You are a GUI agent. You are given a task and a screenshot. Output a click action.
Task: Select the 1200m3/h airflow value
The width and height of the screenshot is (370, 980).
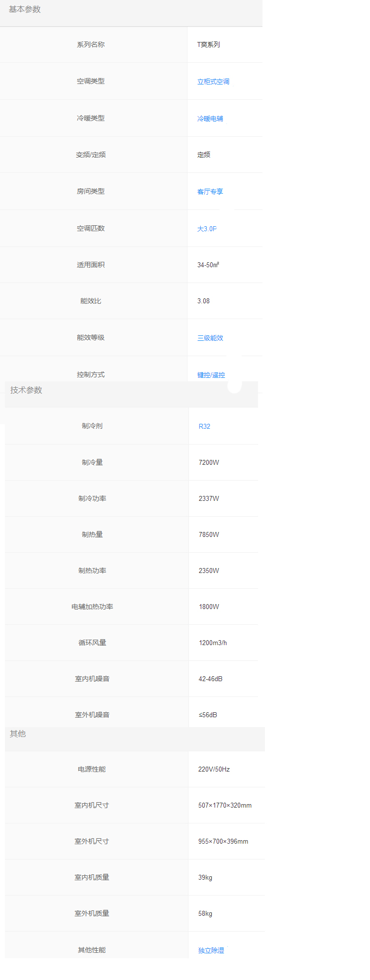pyautogui.click(x=213, y=643)
